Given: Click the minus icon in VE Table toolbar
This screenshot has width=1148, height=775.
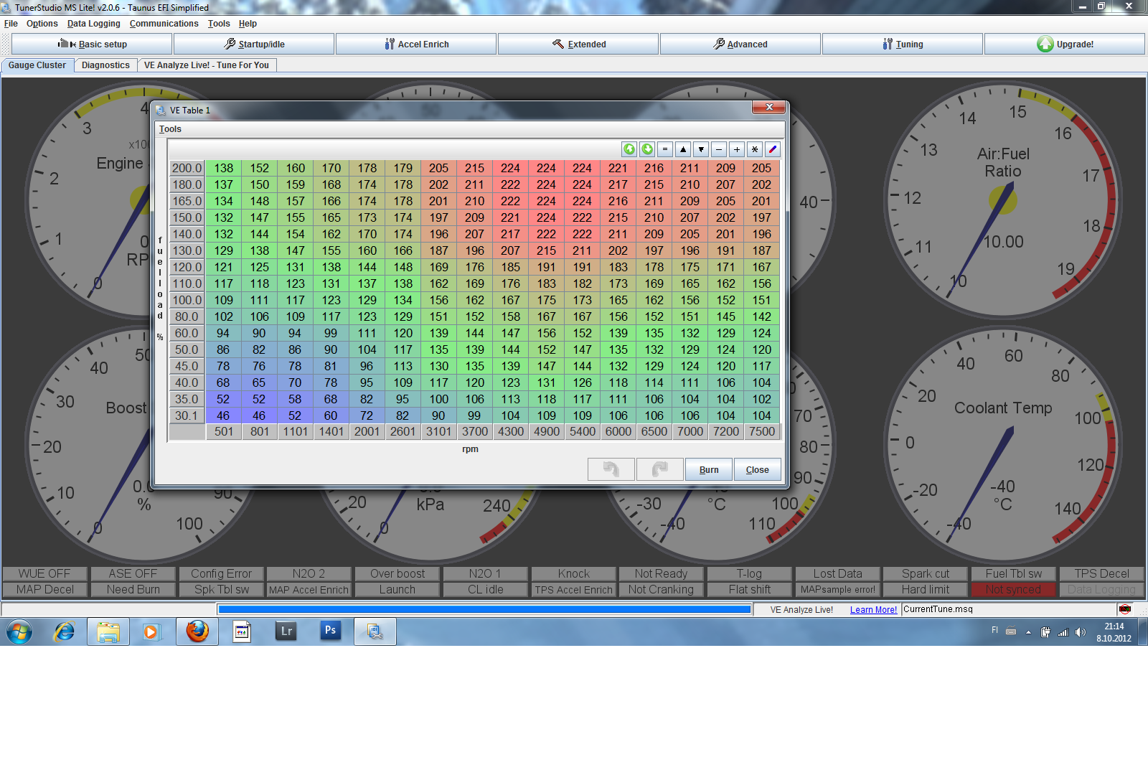Looking at the screenshot, I should (x=719, y=149).
